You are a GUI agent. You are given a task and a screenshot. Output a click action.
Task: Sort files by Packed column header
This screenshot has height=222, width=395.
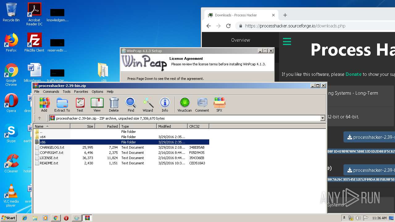click(x=107, y=126)
